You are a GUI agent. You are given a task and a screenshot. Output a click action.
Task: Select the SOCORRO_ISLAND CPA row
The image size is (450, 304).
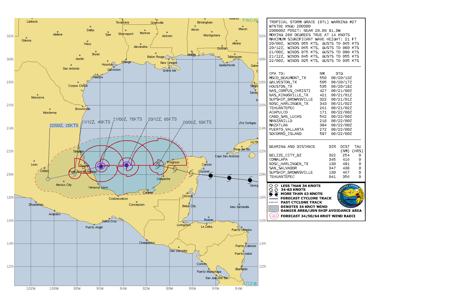pyautogui.click(x=311, y=134)
